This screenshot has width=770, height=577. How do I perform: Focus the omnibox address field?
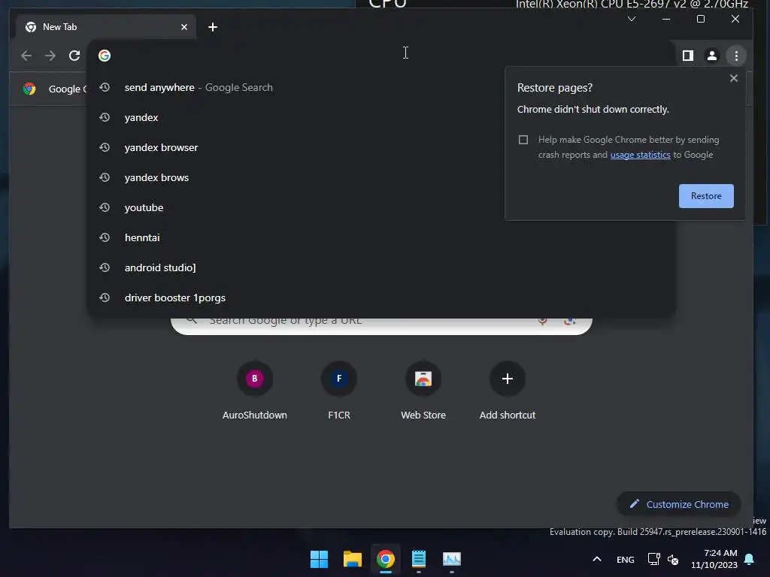pos(380,56)
